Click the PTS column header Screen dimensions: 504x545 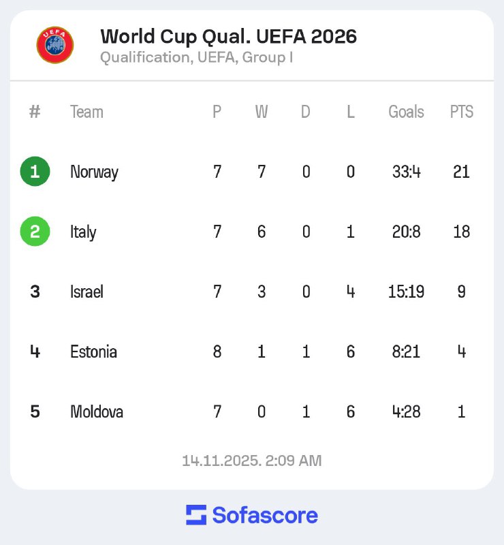[x=461, y=112]
